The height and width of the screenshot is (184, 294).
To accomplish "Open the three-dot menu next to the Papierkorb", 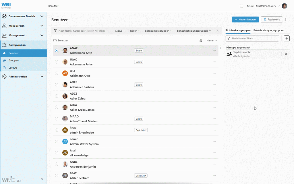I will pyautogui.click(x=286, y=19).
